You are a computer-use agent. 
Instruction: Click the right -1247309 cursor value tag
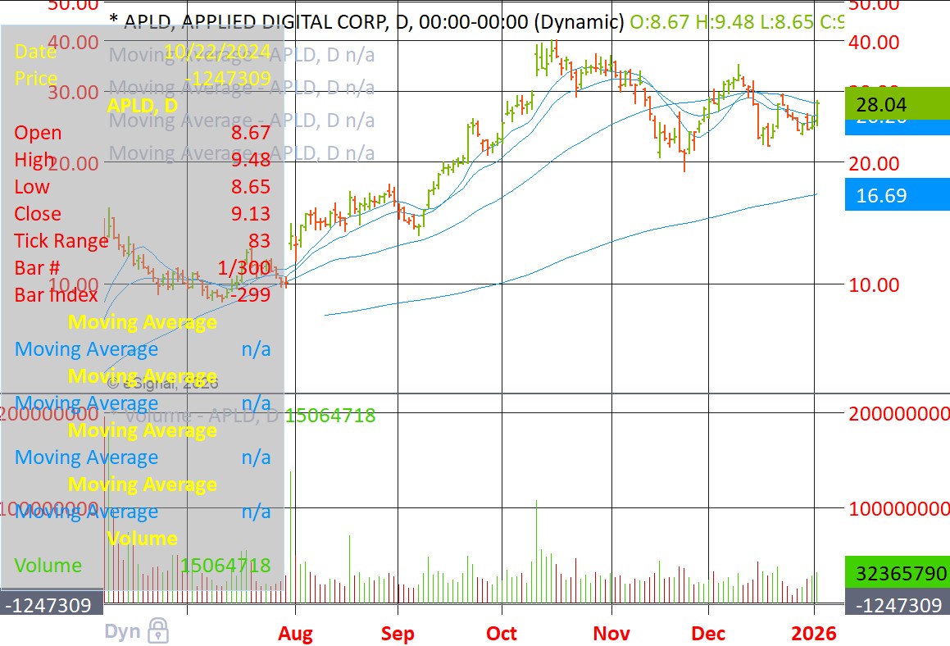tap(897, 606)
